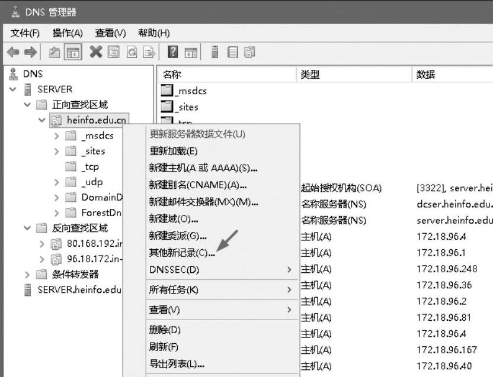Expand the 96.18.172 reverse zone

42,259
